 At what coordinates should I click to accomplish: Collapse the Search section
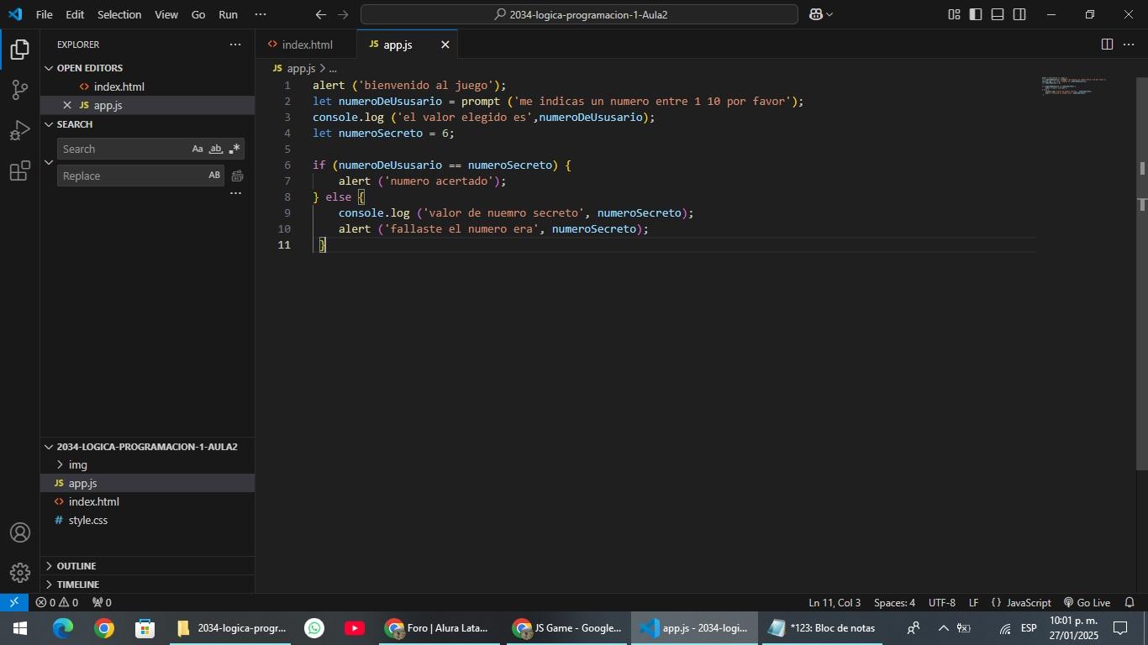pyautogui.click(x=49, y=124)
